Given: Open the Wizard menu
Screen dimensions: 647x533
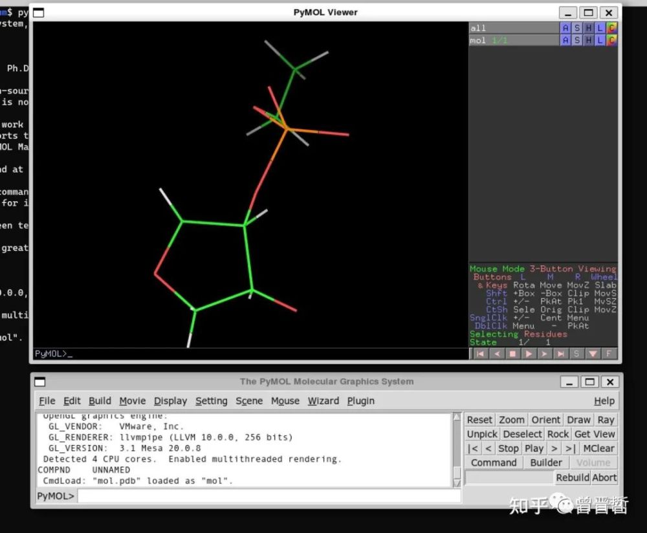Looking at the screenshot, I should (323, 400).
